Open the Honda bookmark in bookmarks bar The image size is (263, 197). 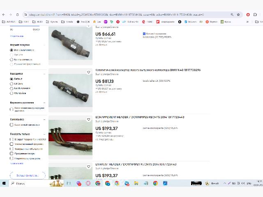pos(68,21)
